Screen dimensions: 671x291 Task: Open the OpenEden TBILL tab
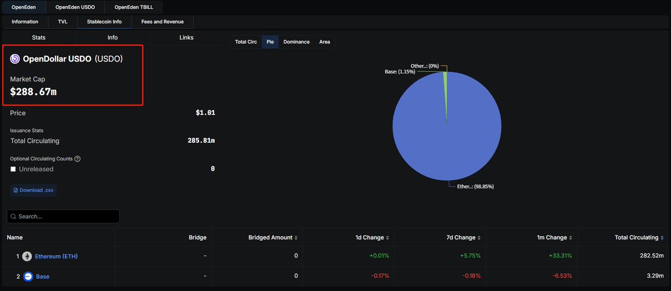point(134,7)
